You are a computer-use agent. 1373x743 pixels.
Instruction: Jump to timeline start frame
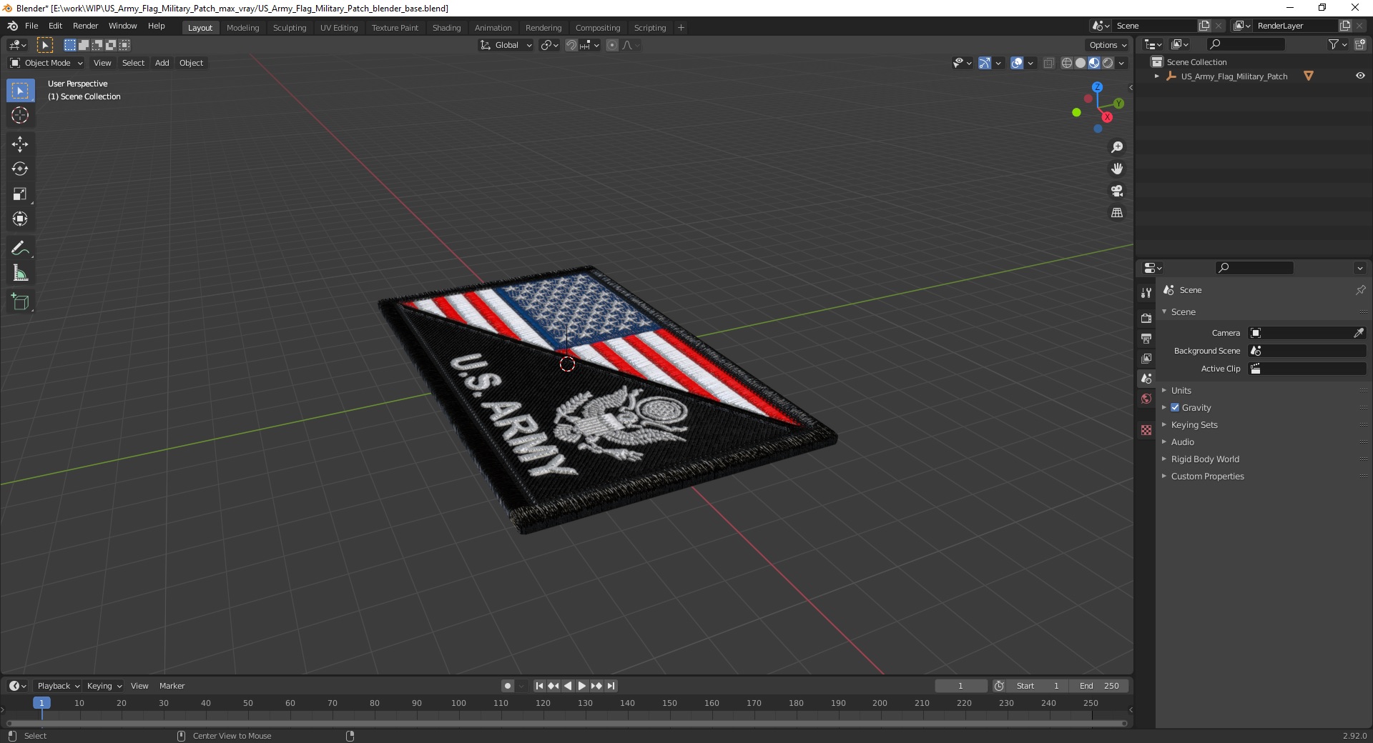point(539,686)
